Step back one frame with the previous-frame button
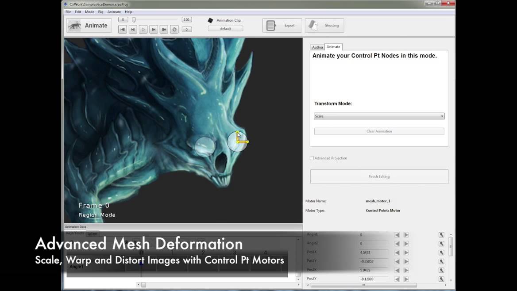The height and width of the screenshot is (291, 517). (x=133, y=29)
